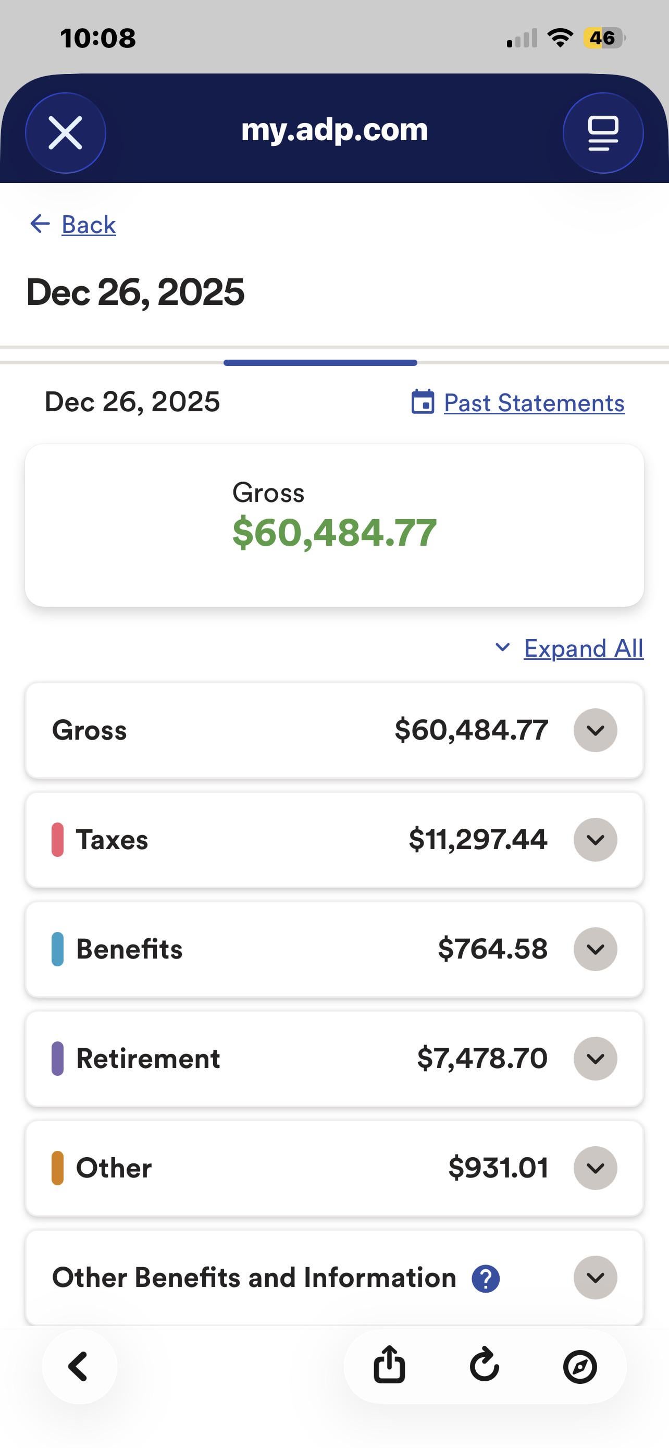Tap the share icon in bottom toolbar

(389, 1365)
